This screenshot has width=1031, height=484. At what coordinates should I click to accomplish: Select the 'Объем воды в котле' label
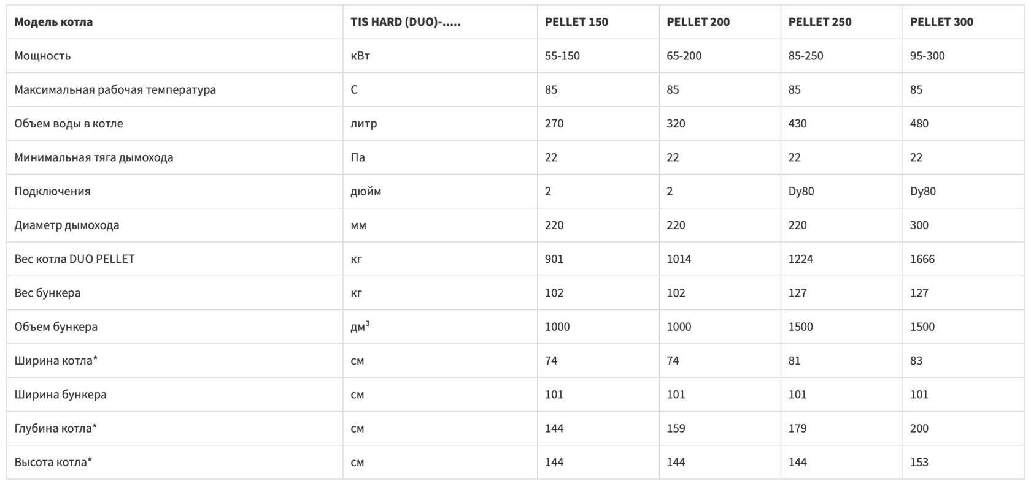(69, 124)
